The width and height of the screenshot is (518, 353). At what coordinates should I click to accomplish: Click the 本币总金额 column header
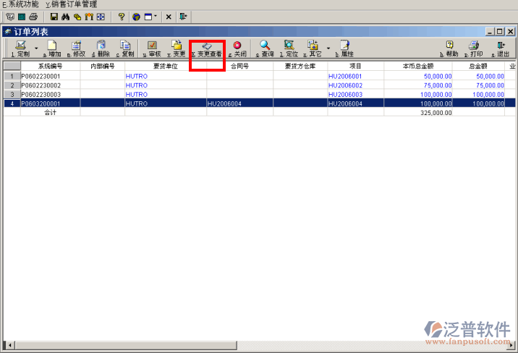tap(418, 66)
